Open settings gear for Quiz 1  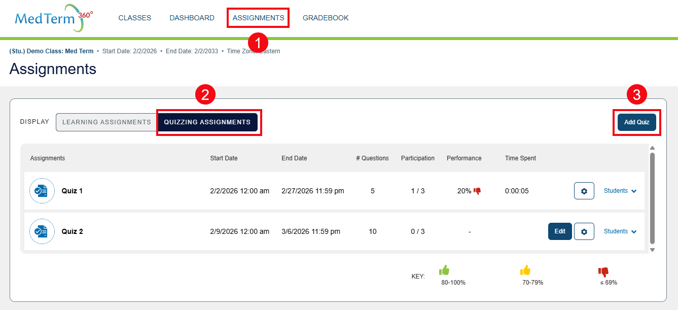coord(584,191)
